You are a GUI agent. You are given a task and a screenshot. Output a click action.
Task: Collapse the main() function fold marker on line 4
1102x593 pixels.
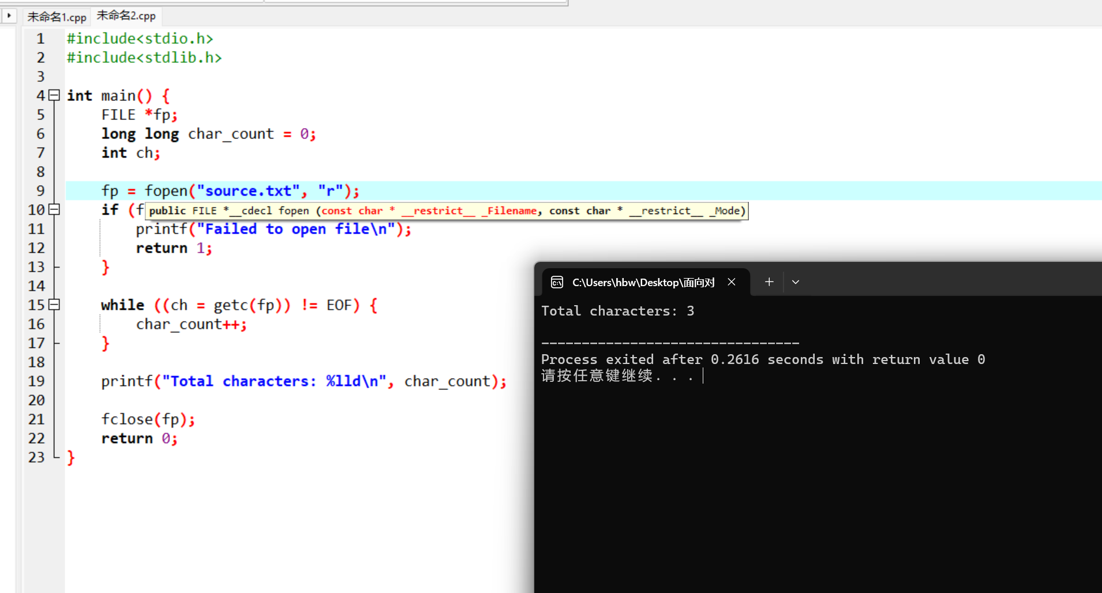point(54,95)
